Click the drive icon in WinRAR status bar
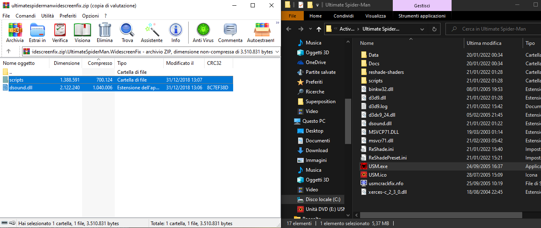The height and width of the screenshot is (228, 541). click(4, 223)
